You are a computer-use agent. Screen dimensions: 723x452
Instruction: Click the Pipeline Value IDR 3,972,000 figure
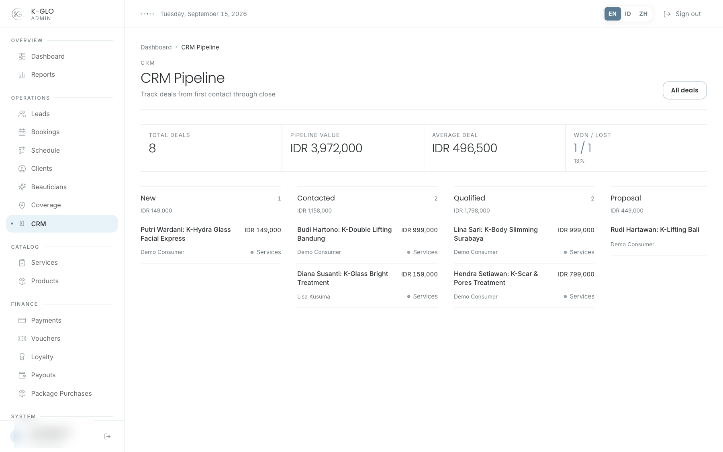click(x=326, y=148)
